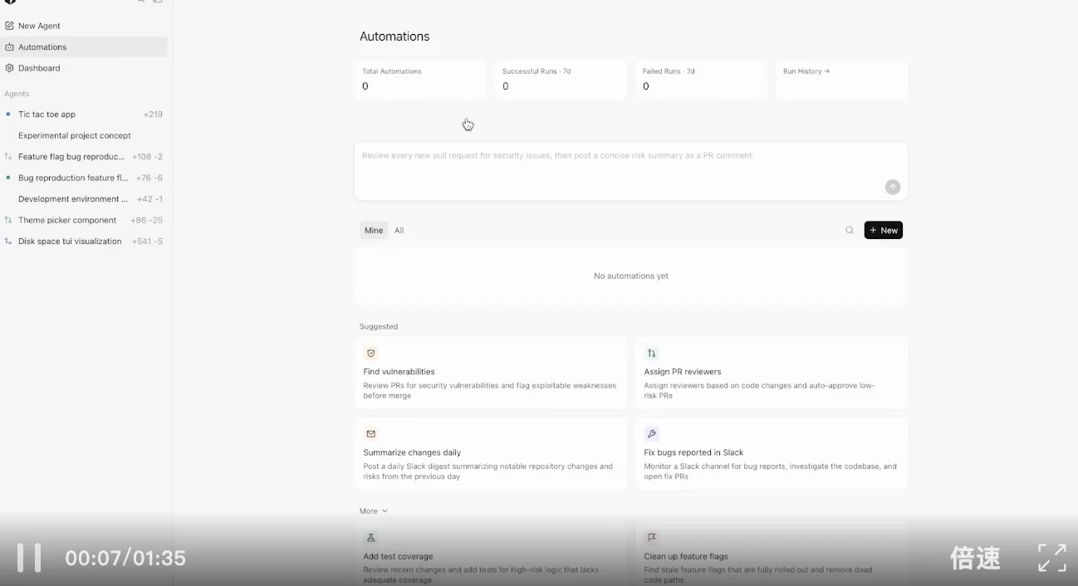The width and height of the screenshot is (1078, 586).
Task: Click the branch icon on Assign PR reviewers
Action: [652, 351]
